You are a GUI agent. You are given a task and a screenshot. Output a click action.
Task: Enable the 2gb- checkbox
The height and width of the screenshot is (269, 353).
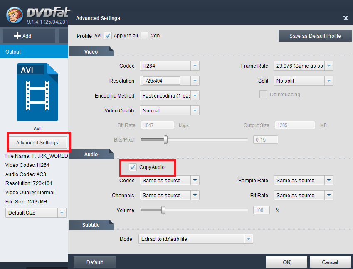(144, 36)
